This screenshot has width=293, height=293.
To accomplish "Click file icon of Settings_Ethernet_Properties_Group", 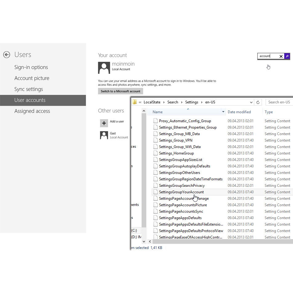I will [x=155, y=127].
